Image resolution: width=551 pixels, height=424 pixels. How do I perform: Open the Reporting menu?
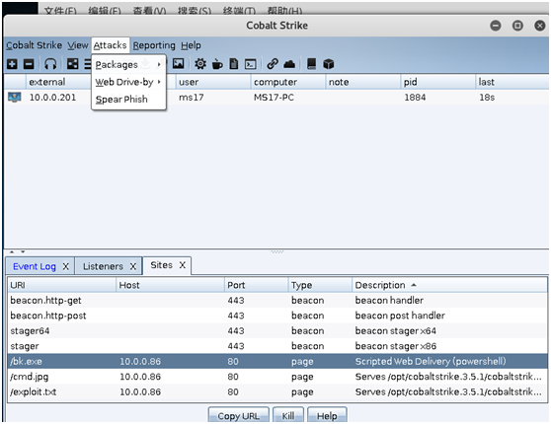pyautogui.click(x=154, y=45)
